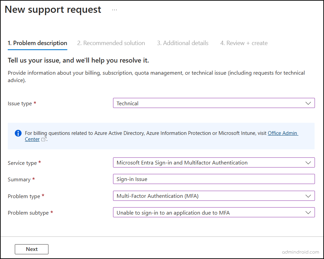The height and width of the screenshot is (259, 324).
Task: Click the external link icon after Center
Action: point(44,139)
